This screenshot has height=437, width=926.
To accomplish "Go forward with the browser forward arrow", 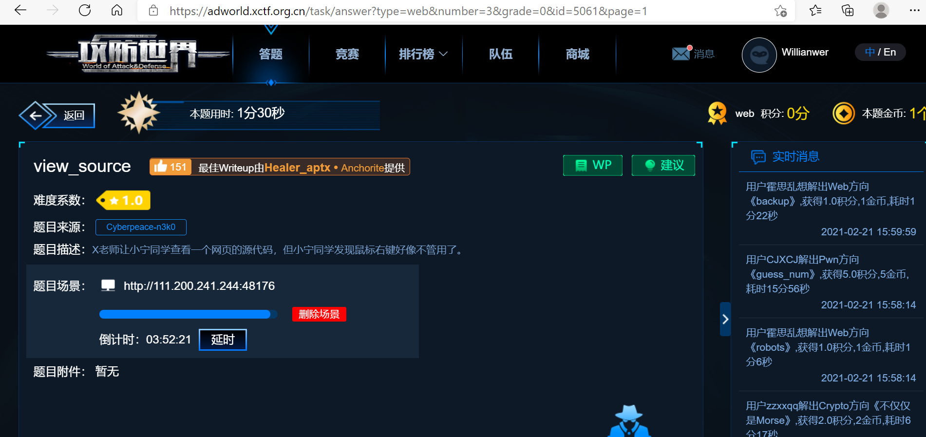I will [x=53, y=10].
